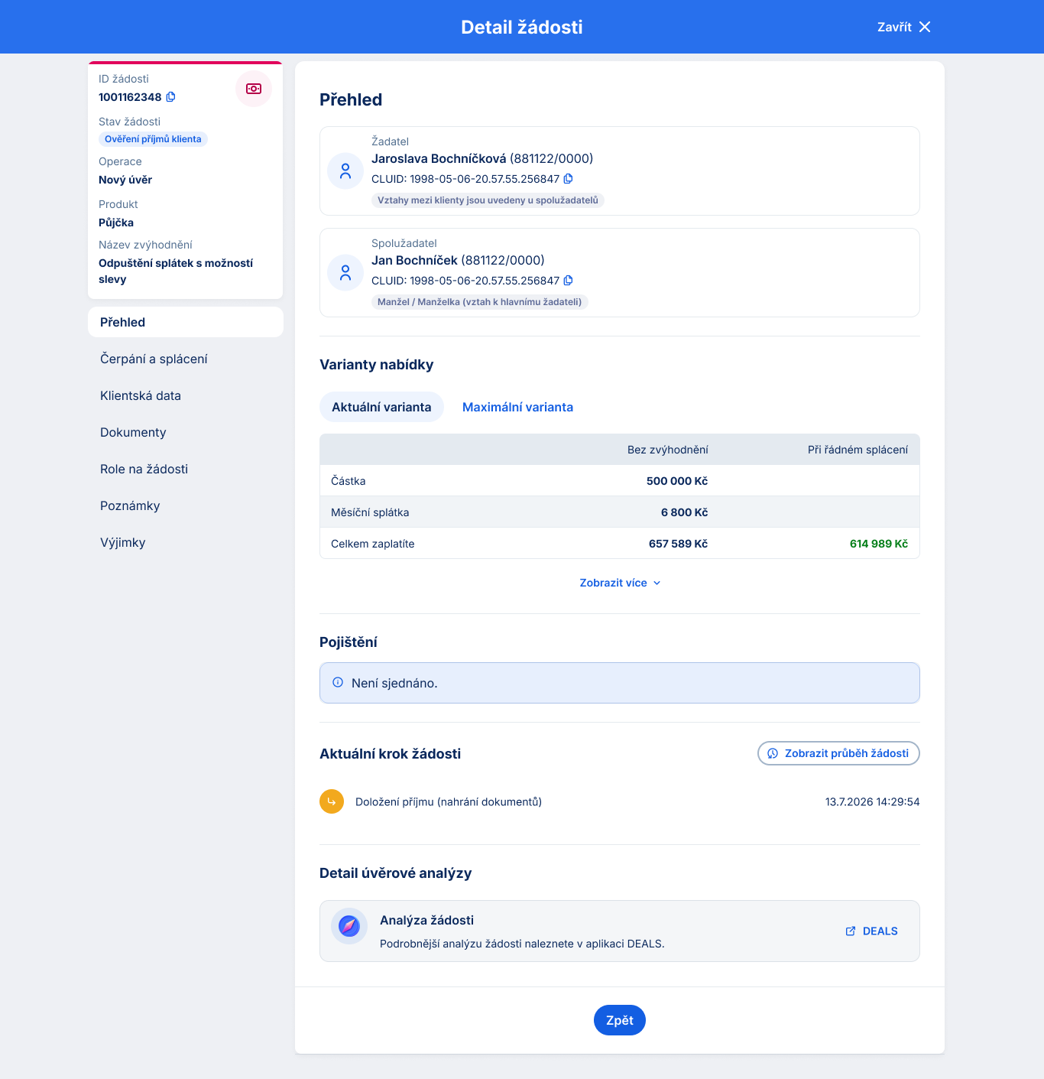1044x1079 pixels.
Task: Click the Ověření příjmů klienta status badge
Action: pyautogui.click(x=153, y=139)
